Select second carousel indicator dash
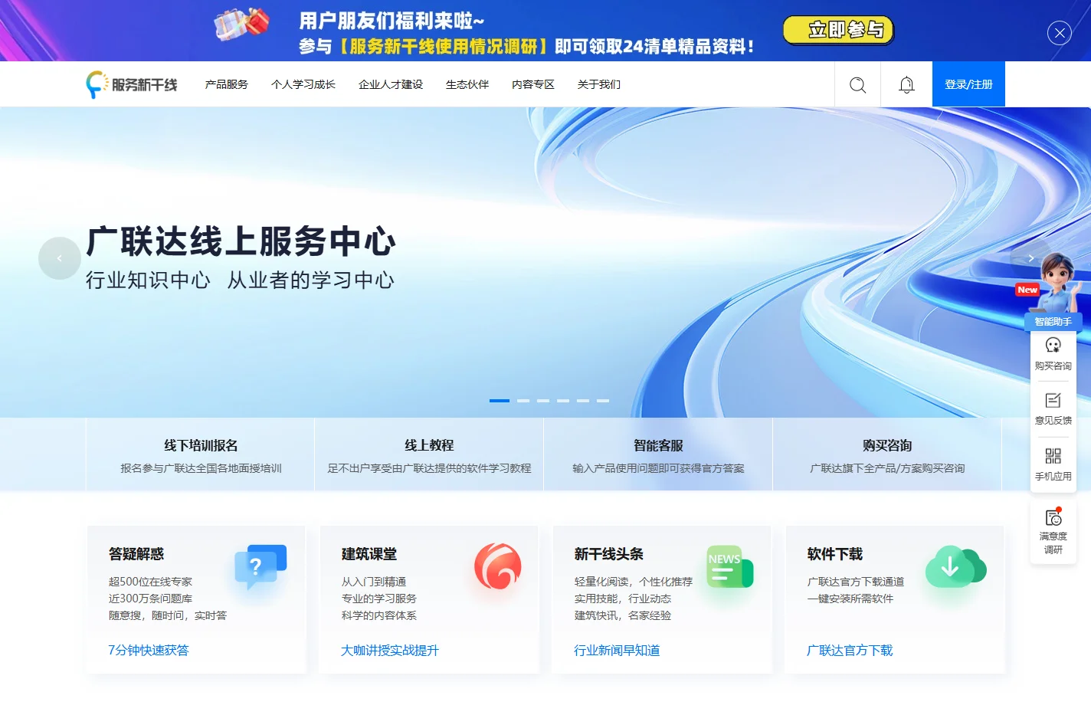Image resolution: width=1091 pixels, height=715 pixels. [x=523, y=401]
